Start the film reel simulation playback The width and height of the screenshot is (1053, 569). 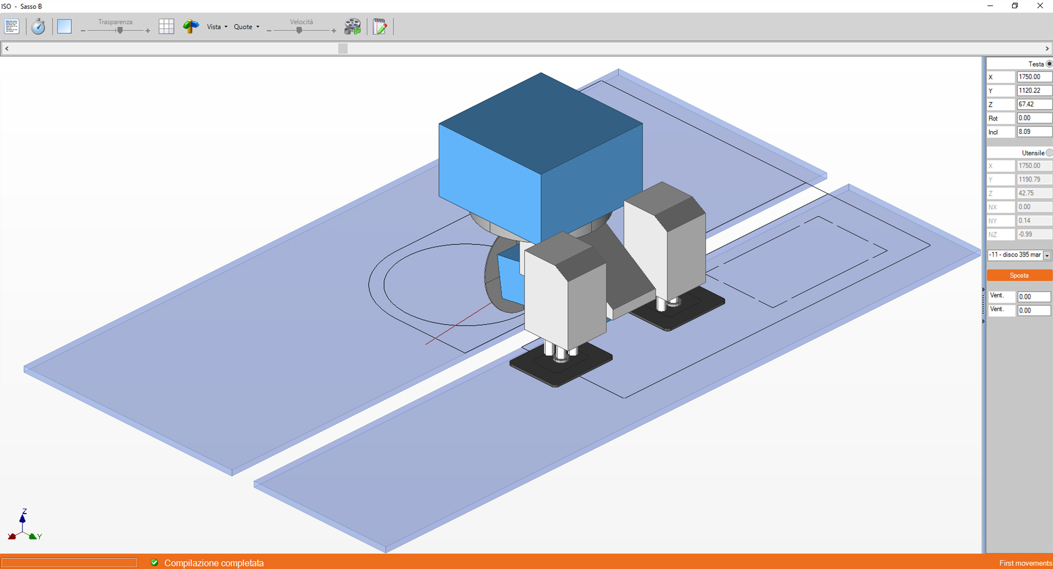tap(353, 26)
